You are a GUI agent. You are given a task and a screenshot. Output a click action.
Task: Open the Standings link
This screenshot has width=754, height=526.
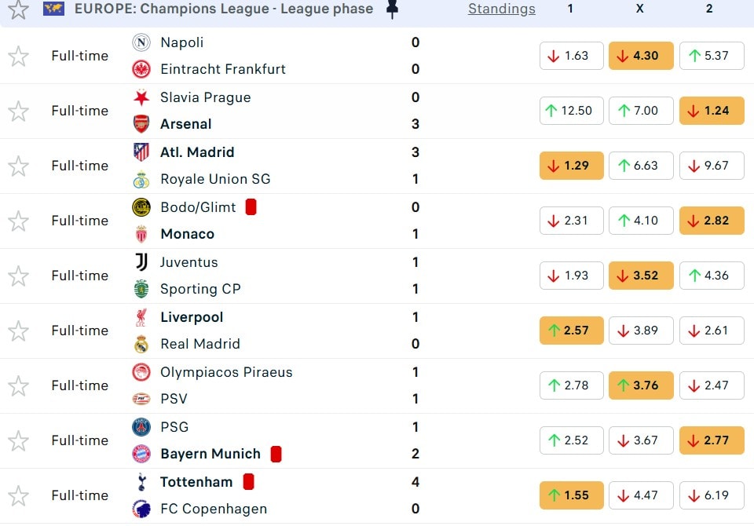(501, 9)
